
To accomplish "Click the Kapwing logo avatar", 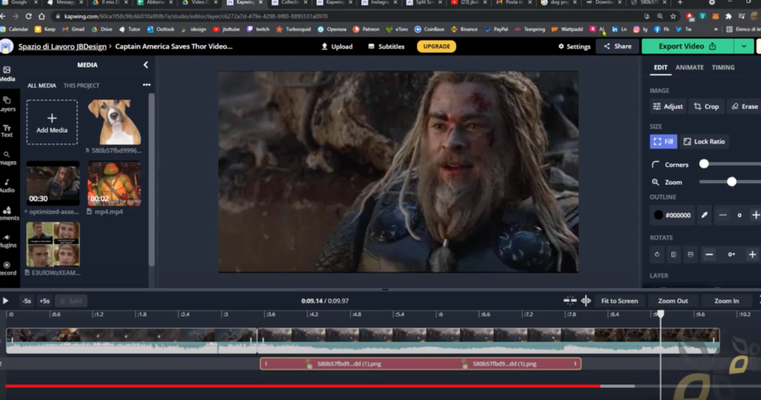I will click(x=6, y=47).
